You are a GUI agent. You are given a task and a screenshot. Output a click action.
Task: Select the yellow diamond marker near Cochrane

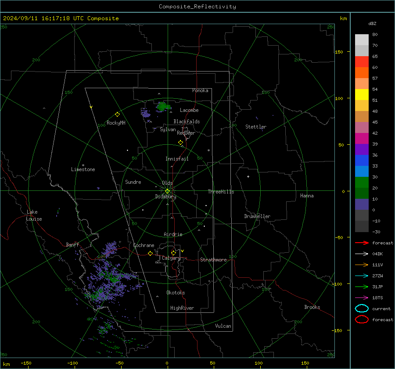150,254
